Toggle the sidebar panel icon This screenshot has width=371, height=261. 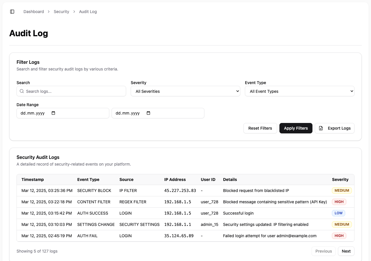coord(12,12)
